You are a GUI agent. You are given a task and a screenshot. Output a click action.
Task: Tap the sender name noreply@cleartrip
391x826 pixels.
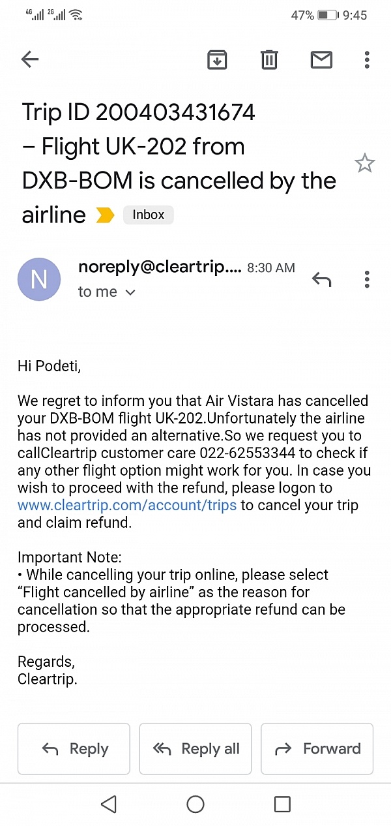(x=160, y=267)
